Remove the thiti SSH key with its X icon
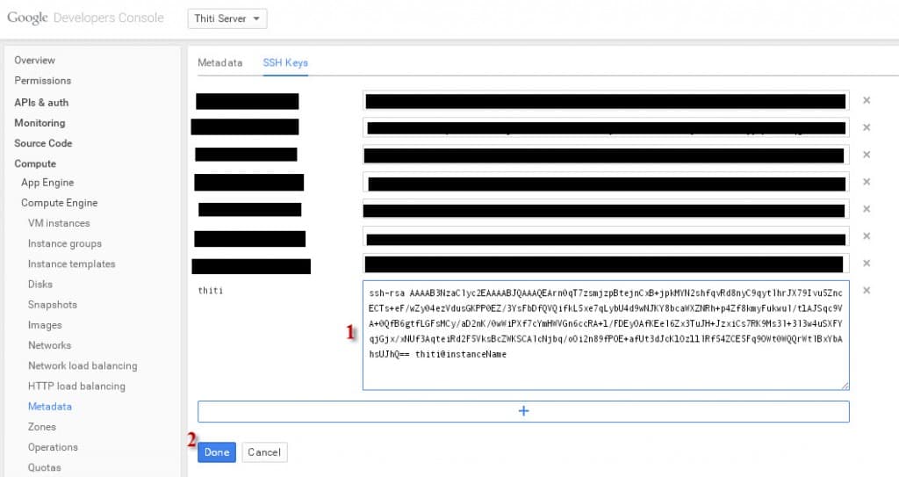The width and height of the screenshot is (899, 477). click(x=867, y=291)
